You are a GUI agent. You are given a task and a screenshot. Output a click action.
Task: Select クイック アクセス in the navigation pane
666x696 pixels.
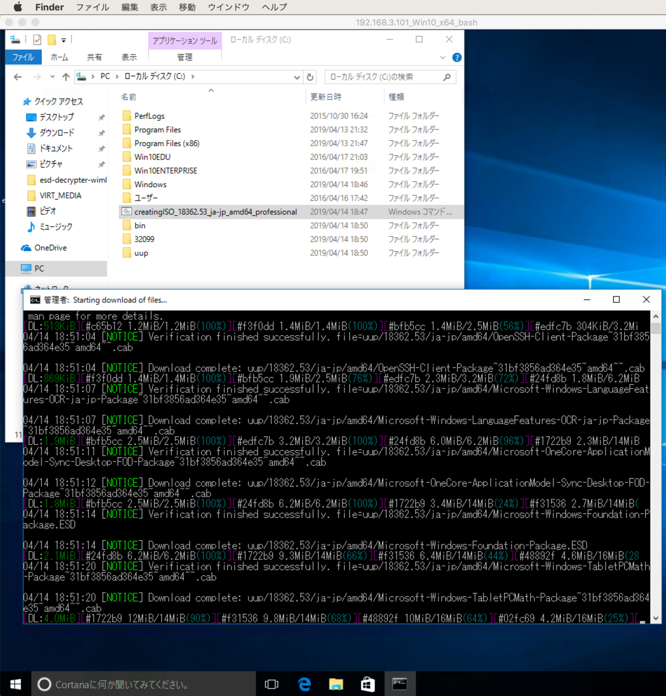coord(58,101)
